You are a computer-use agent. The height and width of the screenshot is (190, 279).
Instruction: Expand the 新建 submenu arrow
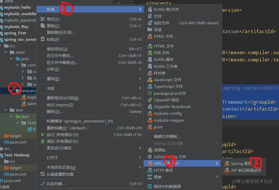pyautogui.click(x=140, y=9)
